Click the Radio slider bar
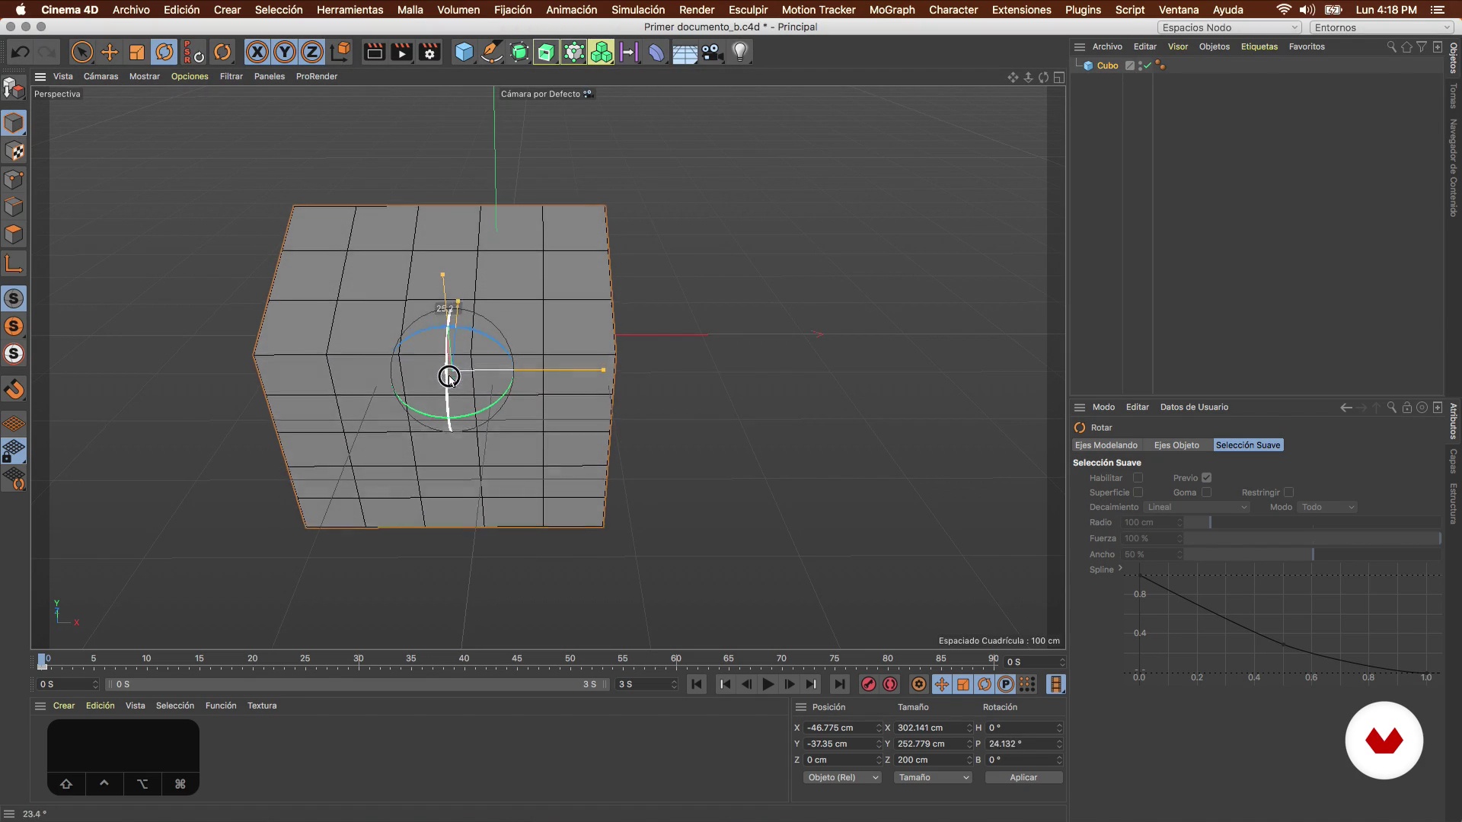 pos(1311,522)
